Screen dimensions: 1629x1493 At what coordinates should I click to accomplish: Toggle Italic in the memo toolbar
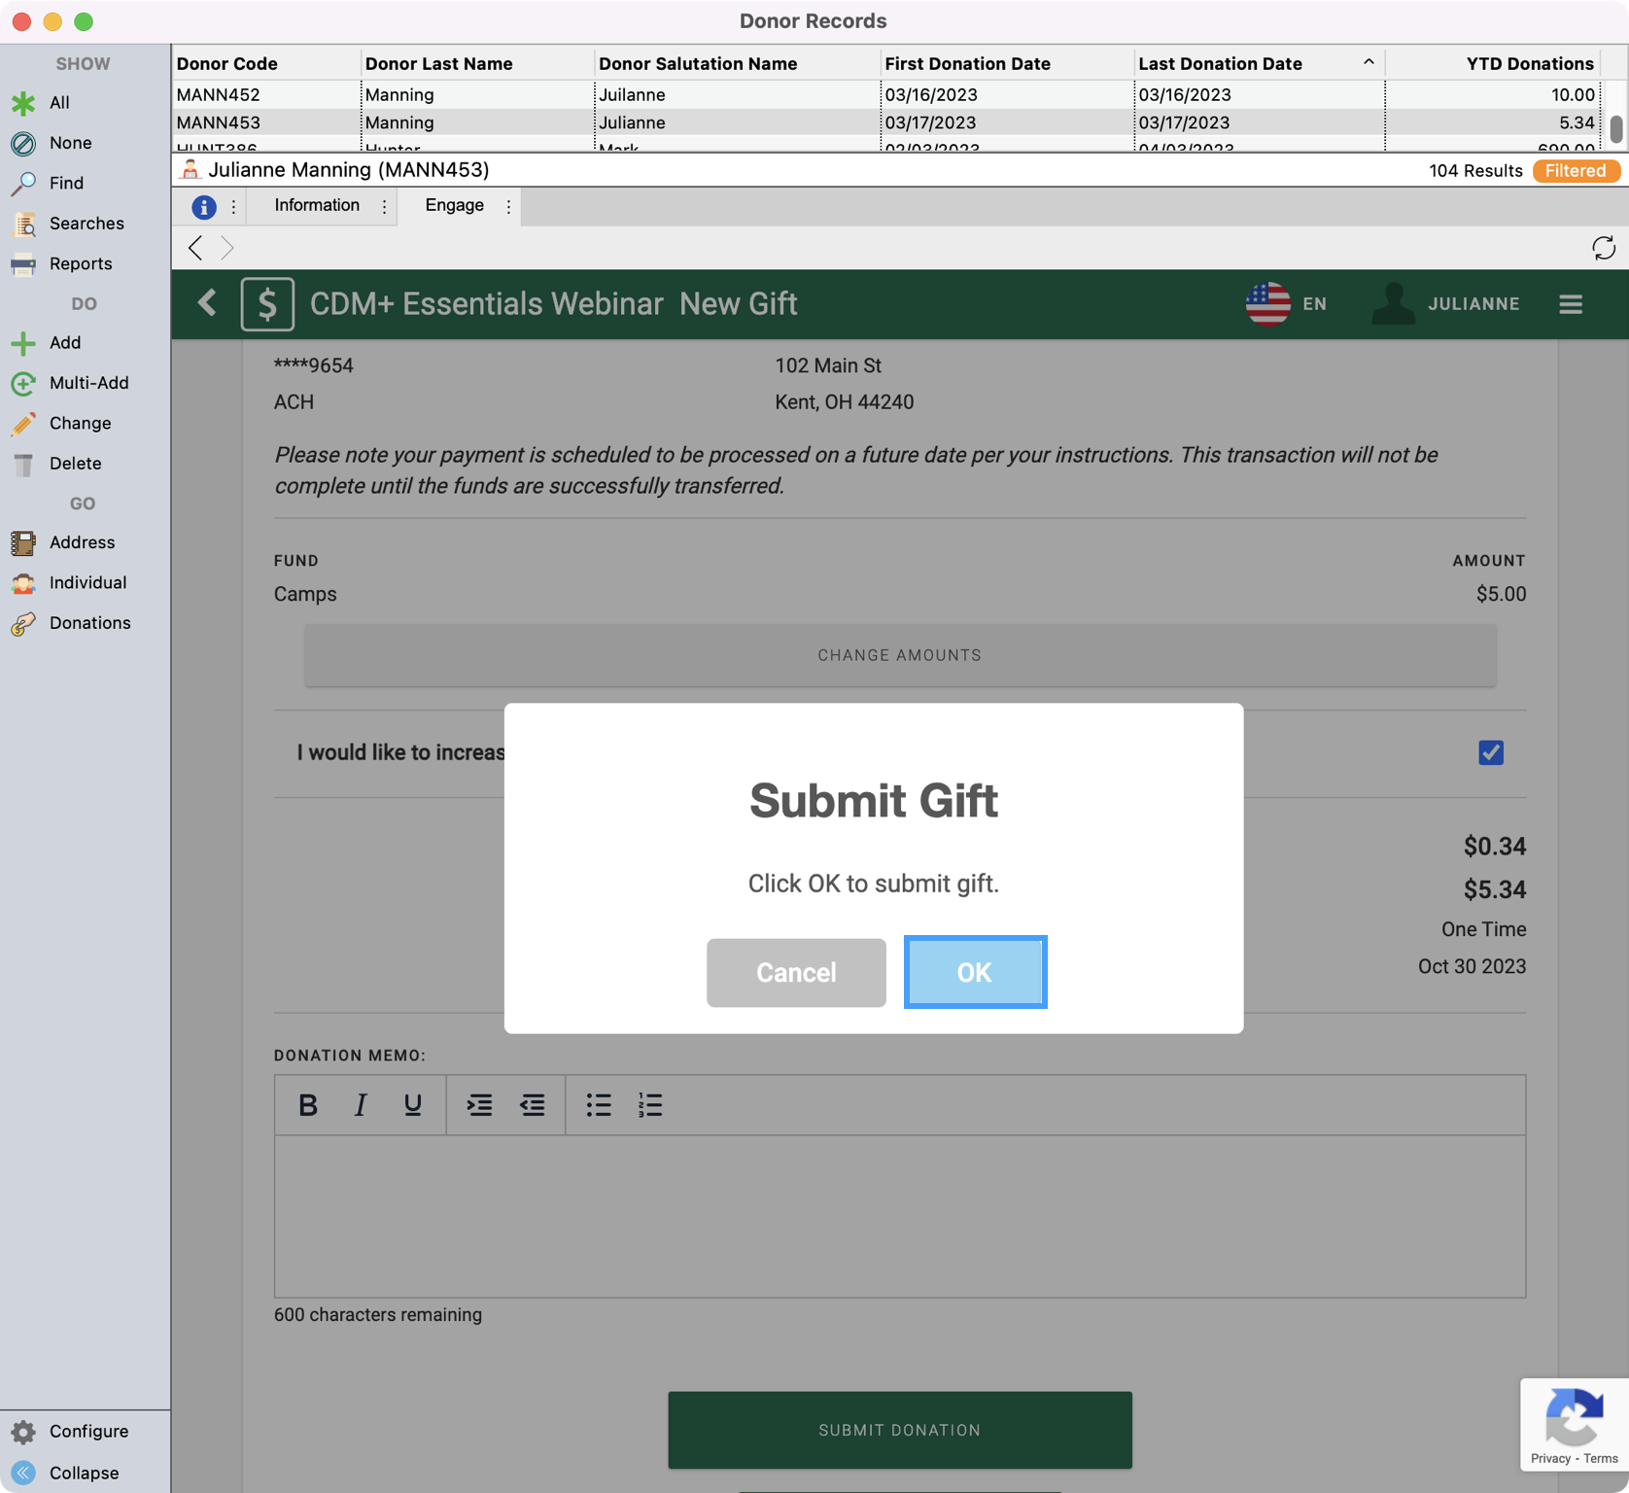360,1105
